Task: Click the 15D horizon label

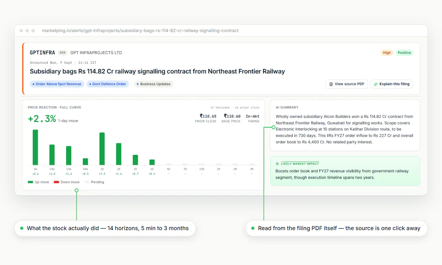Action: pos(202,169)
